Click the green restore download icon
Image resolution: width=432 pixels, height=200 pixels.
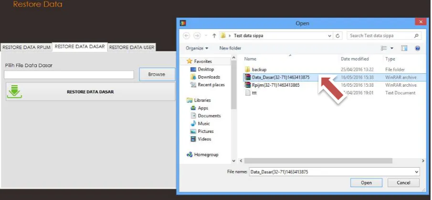pyautogui.click(x=14, y=92)
